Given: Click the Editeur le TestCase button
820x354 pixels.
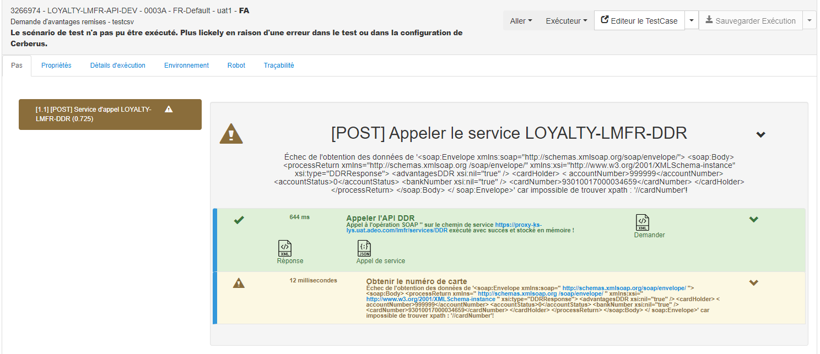Looking at the screenshot, I should [x=639, y=21].
